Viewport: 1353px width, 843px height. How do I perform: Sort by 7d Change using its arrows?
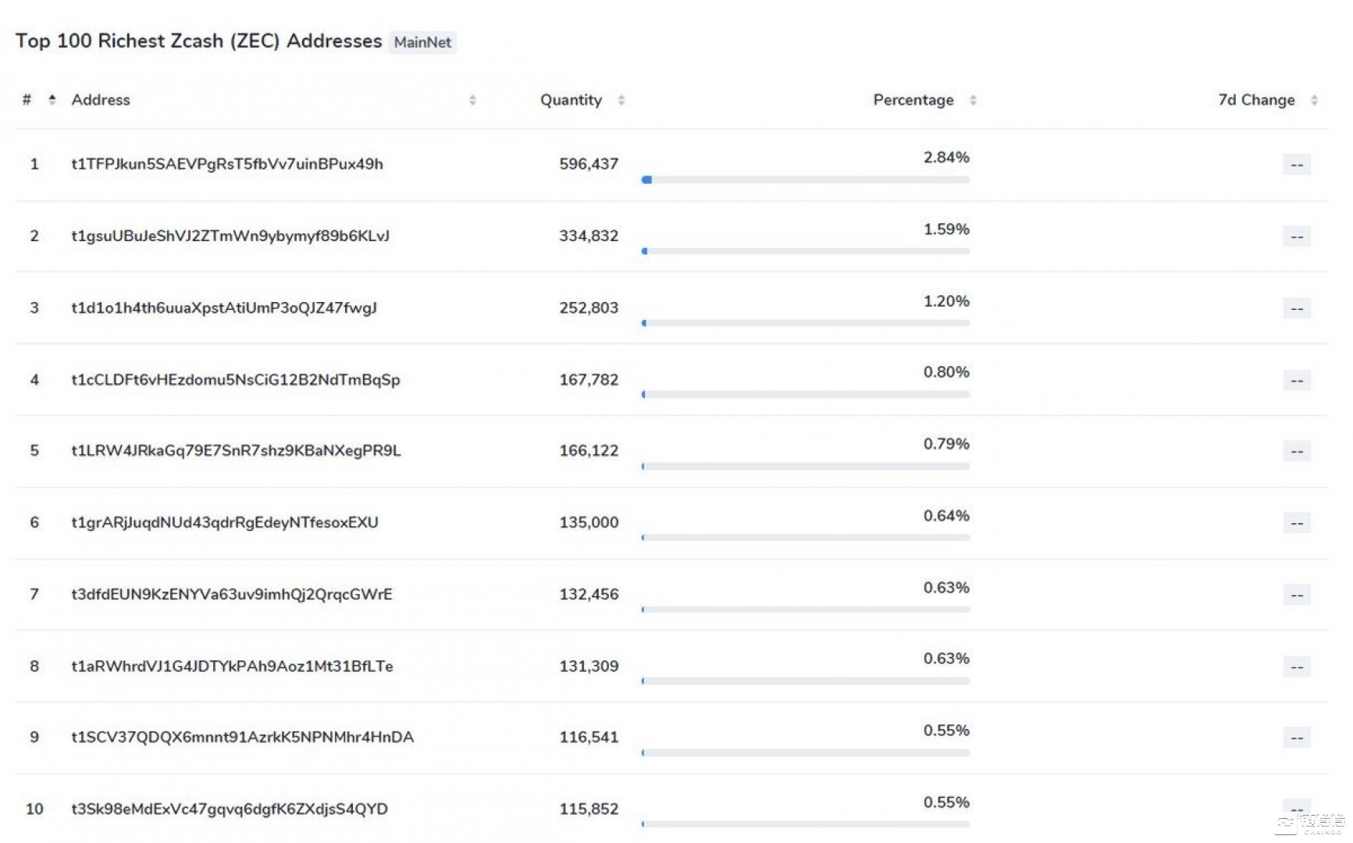pyautogui.click(x=1314, y=100)
